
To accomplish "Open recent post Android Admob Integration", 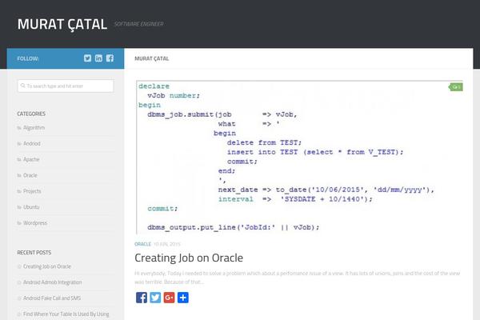I will [x=52, y=282].
